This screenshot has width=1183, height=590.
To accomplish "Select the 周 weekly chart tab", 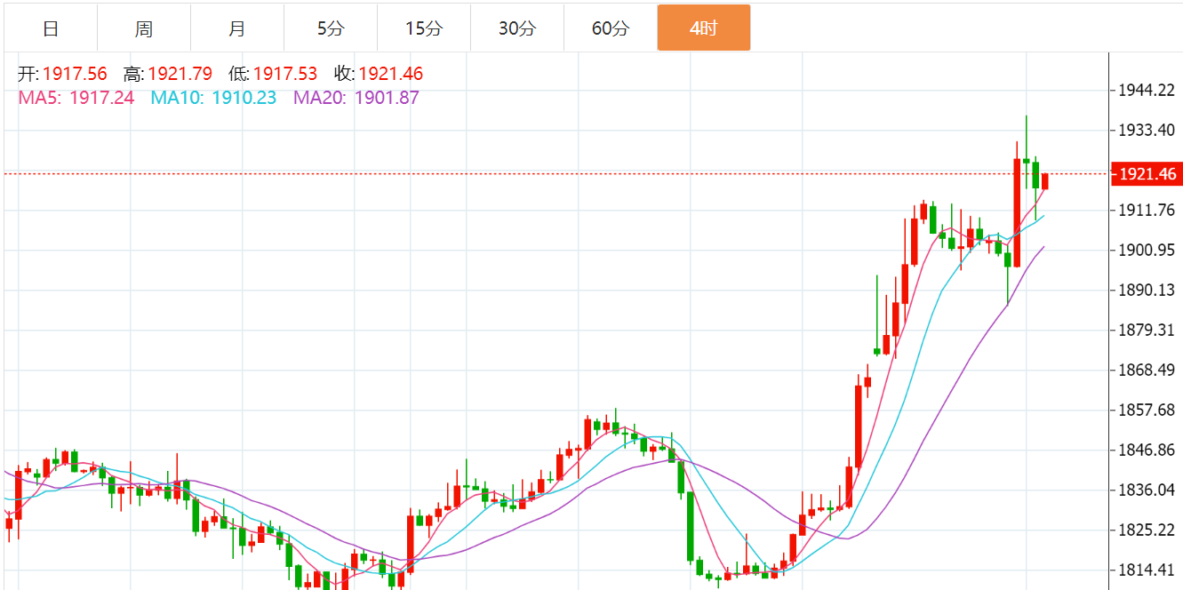I will click(x=144, y=28).
